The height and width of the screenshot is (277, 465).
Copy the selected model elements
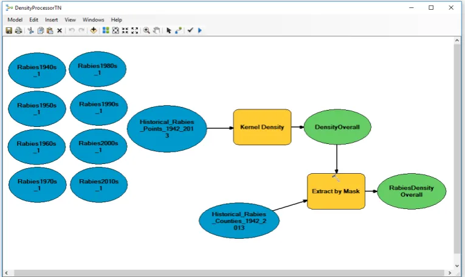[x=41, y=30]
